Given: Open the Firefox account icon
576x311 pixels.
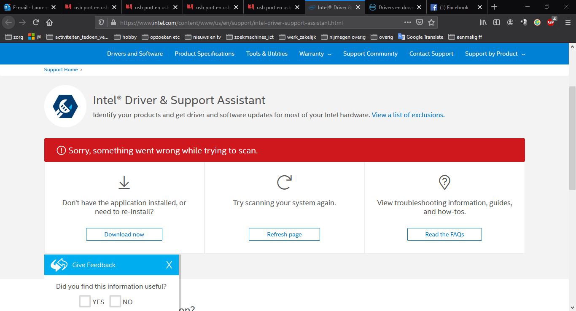Looking at the screenshot, I should [510, 22].
